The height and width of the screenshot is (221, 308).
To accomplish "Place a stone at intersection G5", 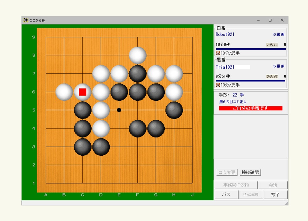I will coord(156,110).
